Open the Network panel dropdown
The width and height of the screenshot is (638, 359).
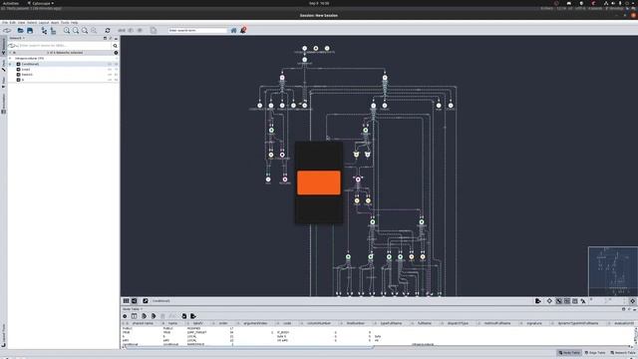(x=17, y=38)
